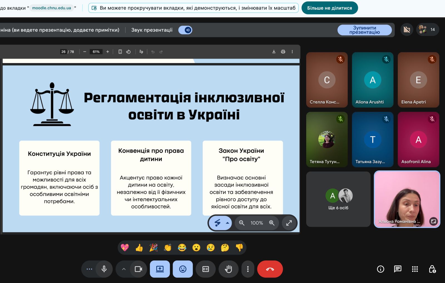Open more options three-dot menu in call bar
Viewport: 445px width, 283px height.
click(x=248, y=269)
